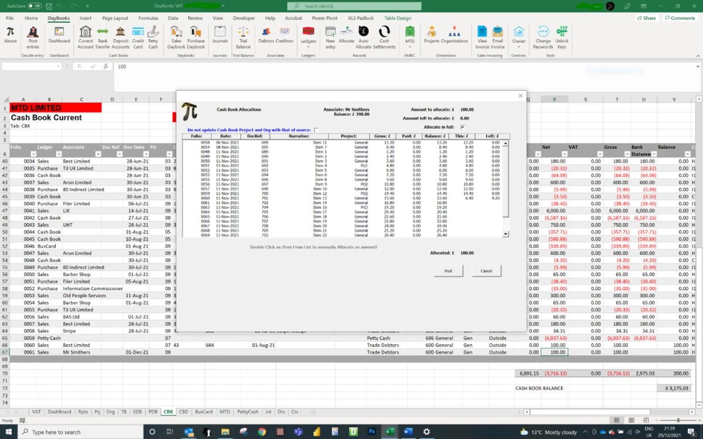Click Cancel in Cash Book Allocations dialog

[x=486, y=271]
